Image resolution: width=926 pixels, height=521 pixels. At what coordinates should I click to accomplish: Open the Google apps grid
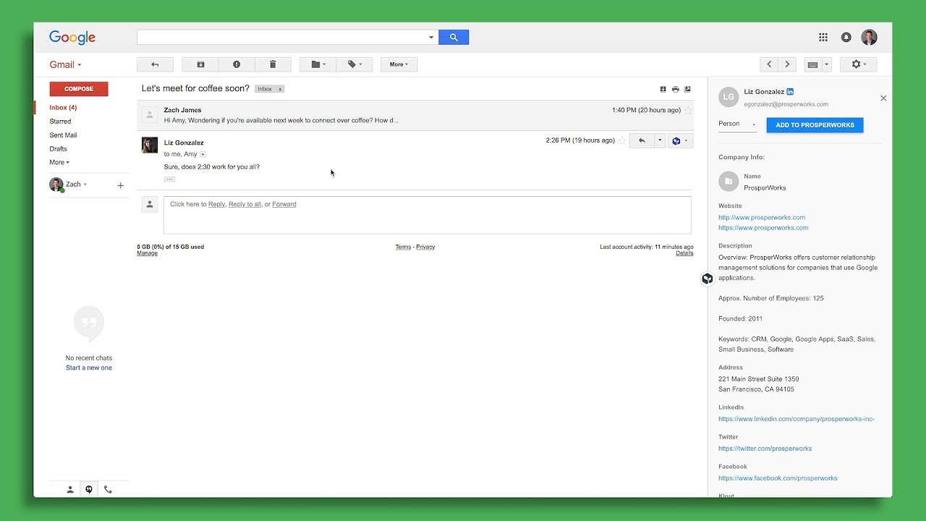click(x=823, y=37)
